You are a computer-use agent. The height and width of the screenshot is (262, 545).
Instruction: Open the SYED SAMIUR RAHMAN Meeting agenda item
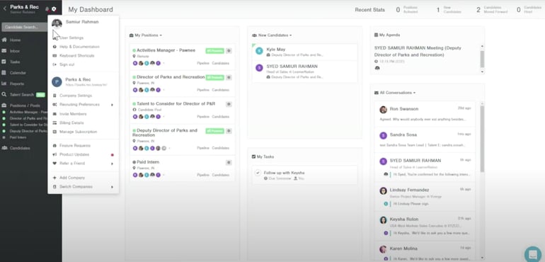point(418,52)
